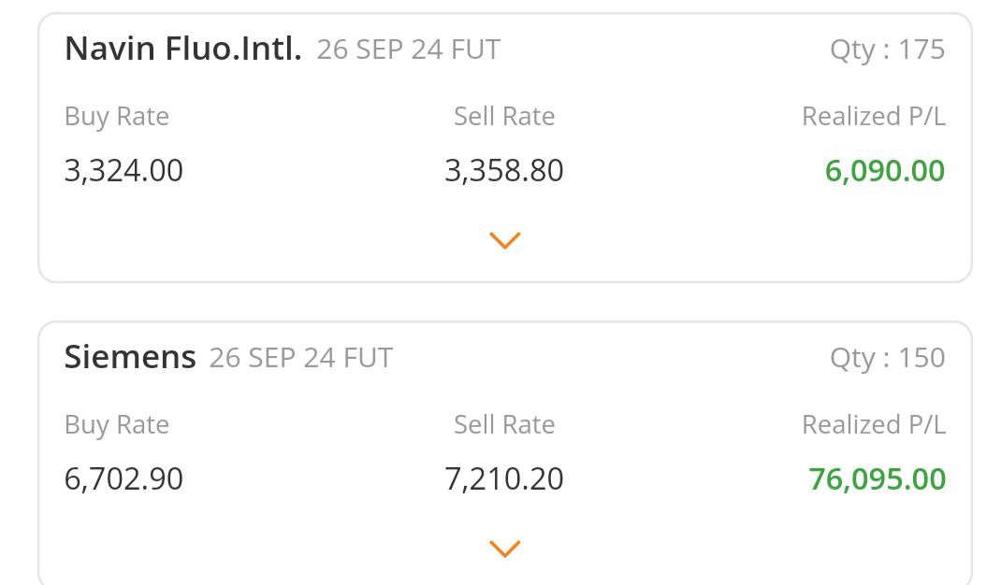Expand the Siemens card chevron
This screenshot has width=1001, height=585.
click(x=504, y=549)
